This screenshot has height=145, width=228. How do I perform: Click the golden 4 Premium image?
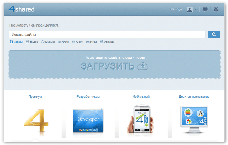[36, 120]
